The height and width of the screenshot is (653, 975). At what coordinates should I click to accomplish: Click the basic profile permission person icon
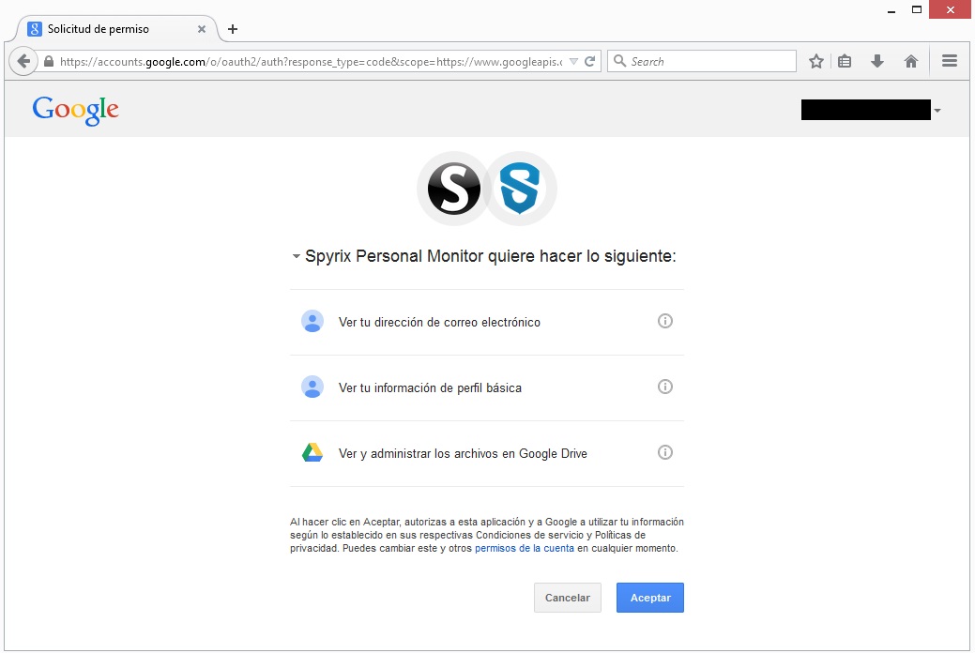point(312,387)
